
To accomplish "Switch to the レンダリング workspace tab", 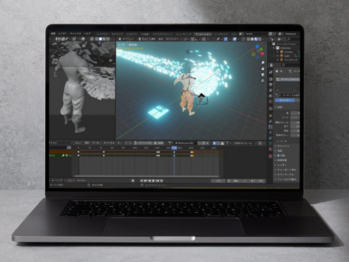I will coord(221,34).
